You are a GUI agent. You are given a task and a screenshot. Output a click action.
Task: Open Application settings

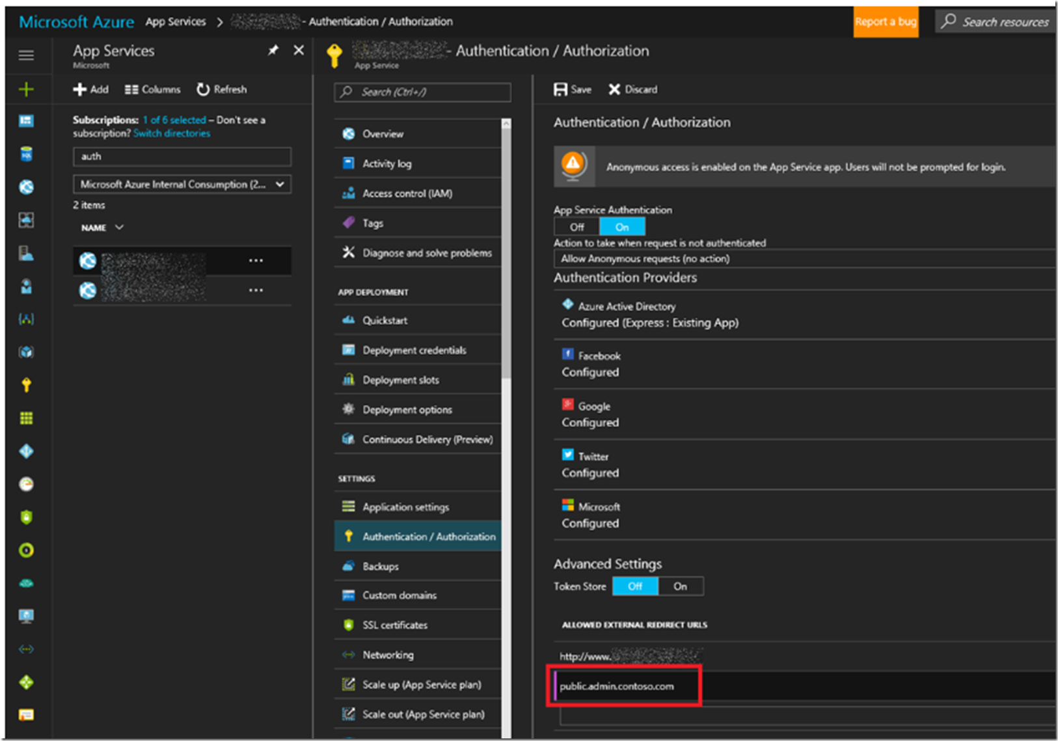click(x=418, y=507)
